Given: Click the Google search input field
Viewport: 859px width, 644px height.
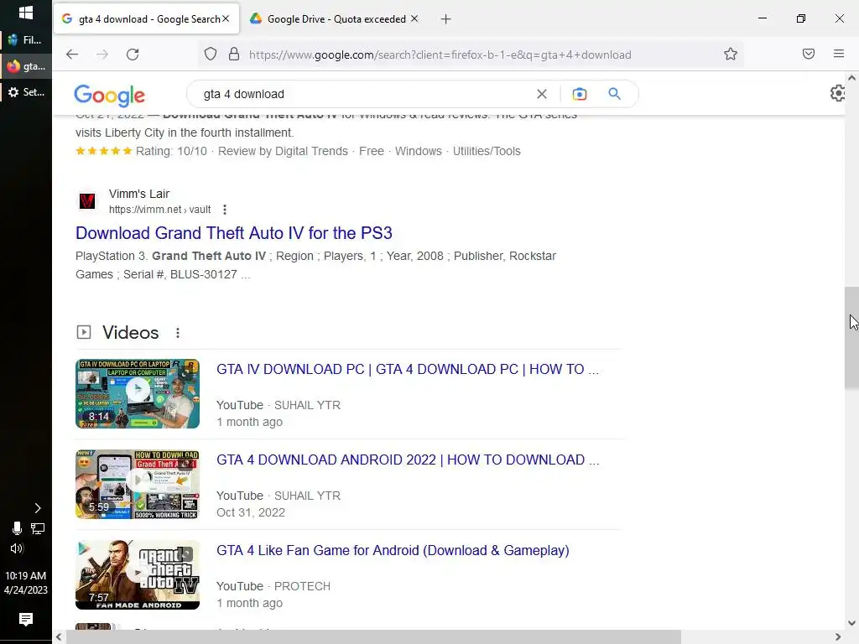Looking at the screenshot, I should point(362,94).
